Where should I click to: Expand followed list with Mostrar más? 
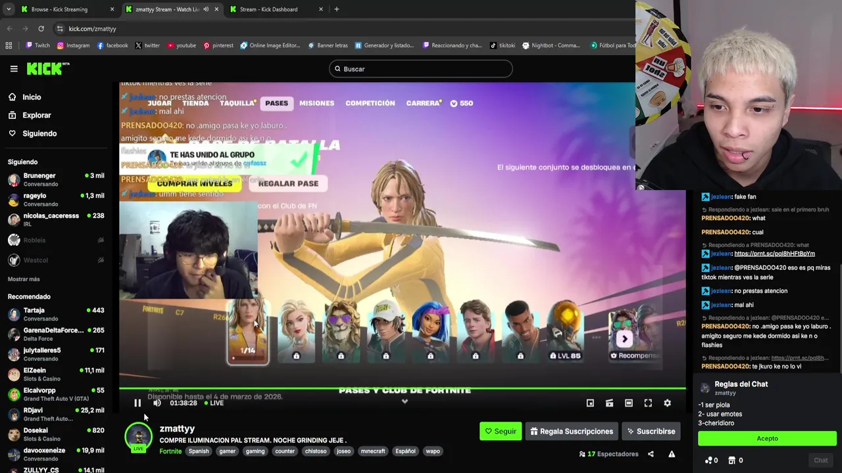(24, 279)
